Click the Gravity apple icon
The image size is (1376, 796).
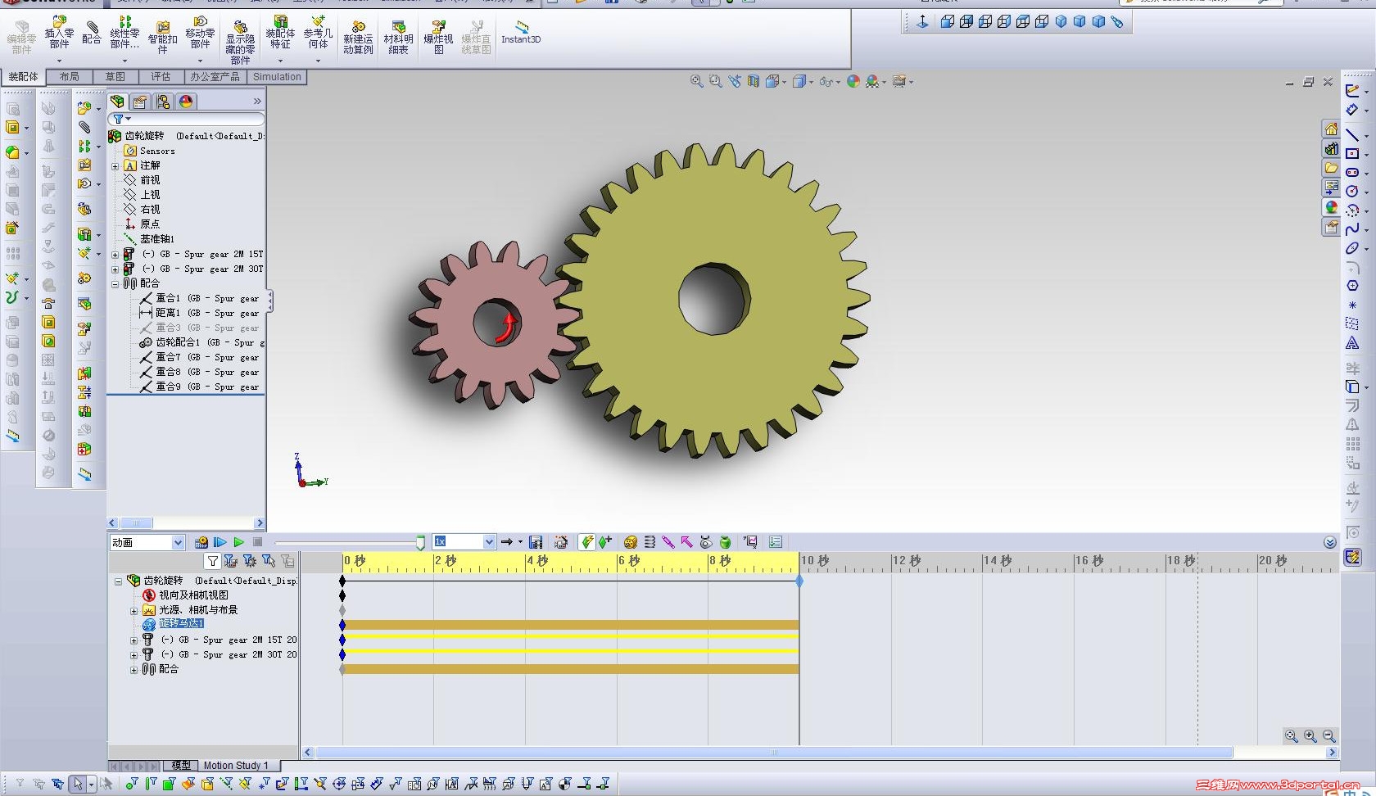725,542
